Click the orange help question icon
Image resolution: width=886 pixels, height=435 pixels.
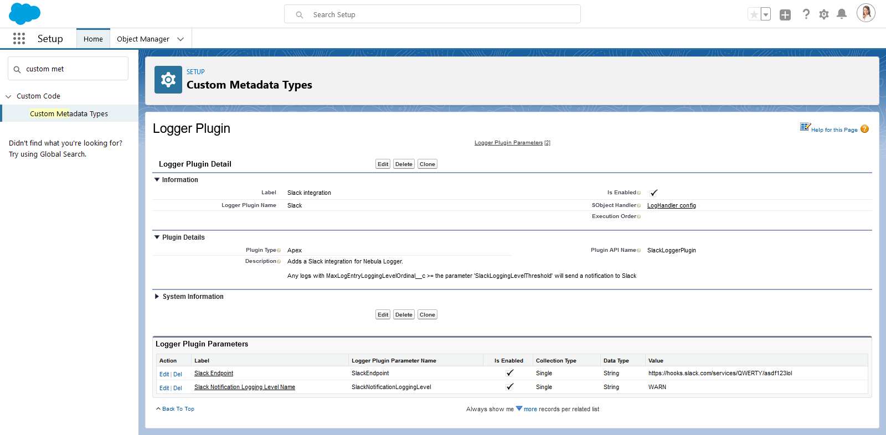(x=865, y=129)
